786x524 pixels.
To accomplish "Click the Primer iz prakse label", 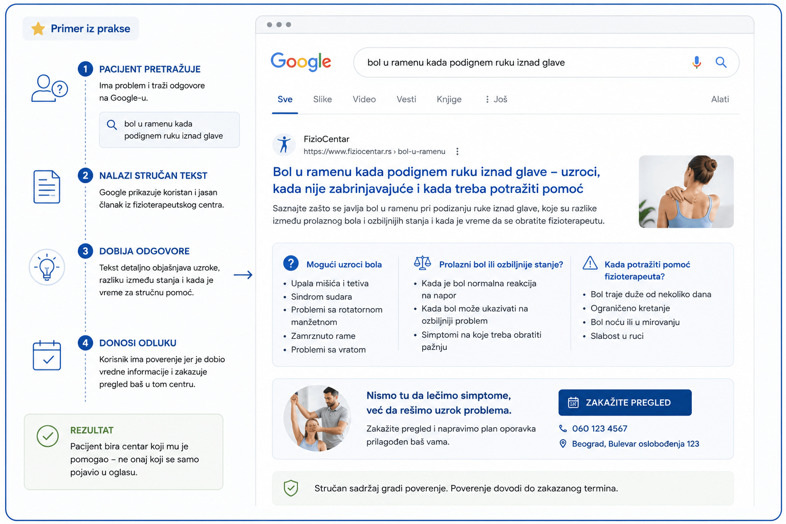I will [x=91, y=29].
